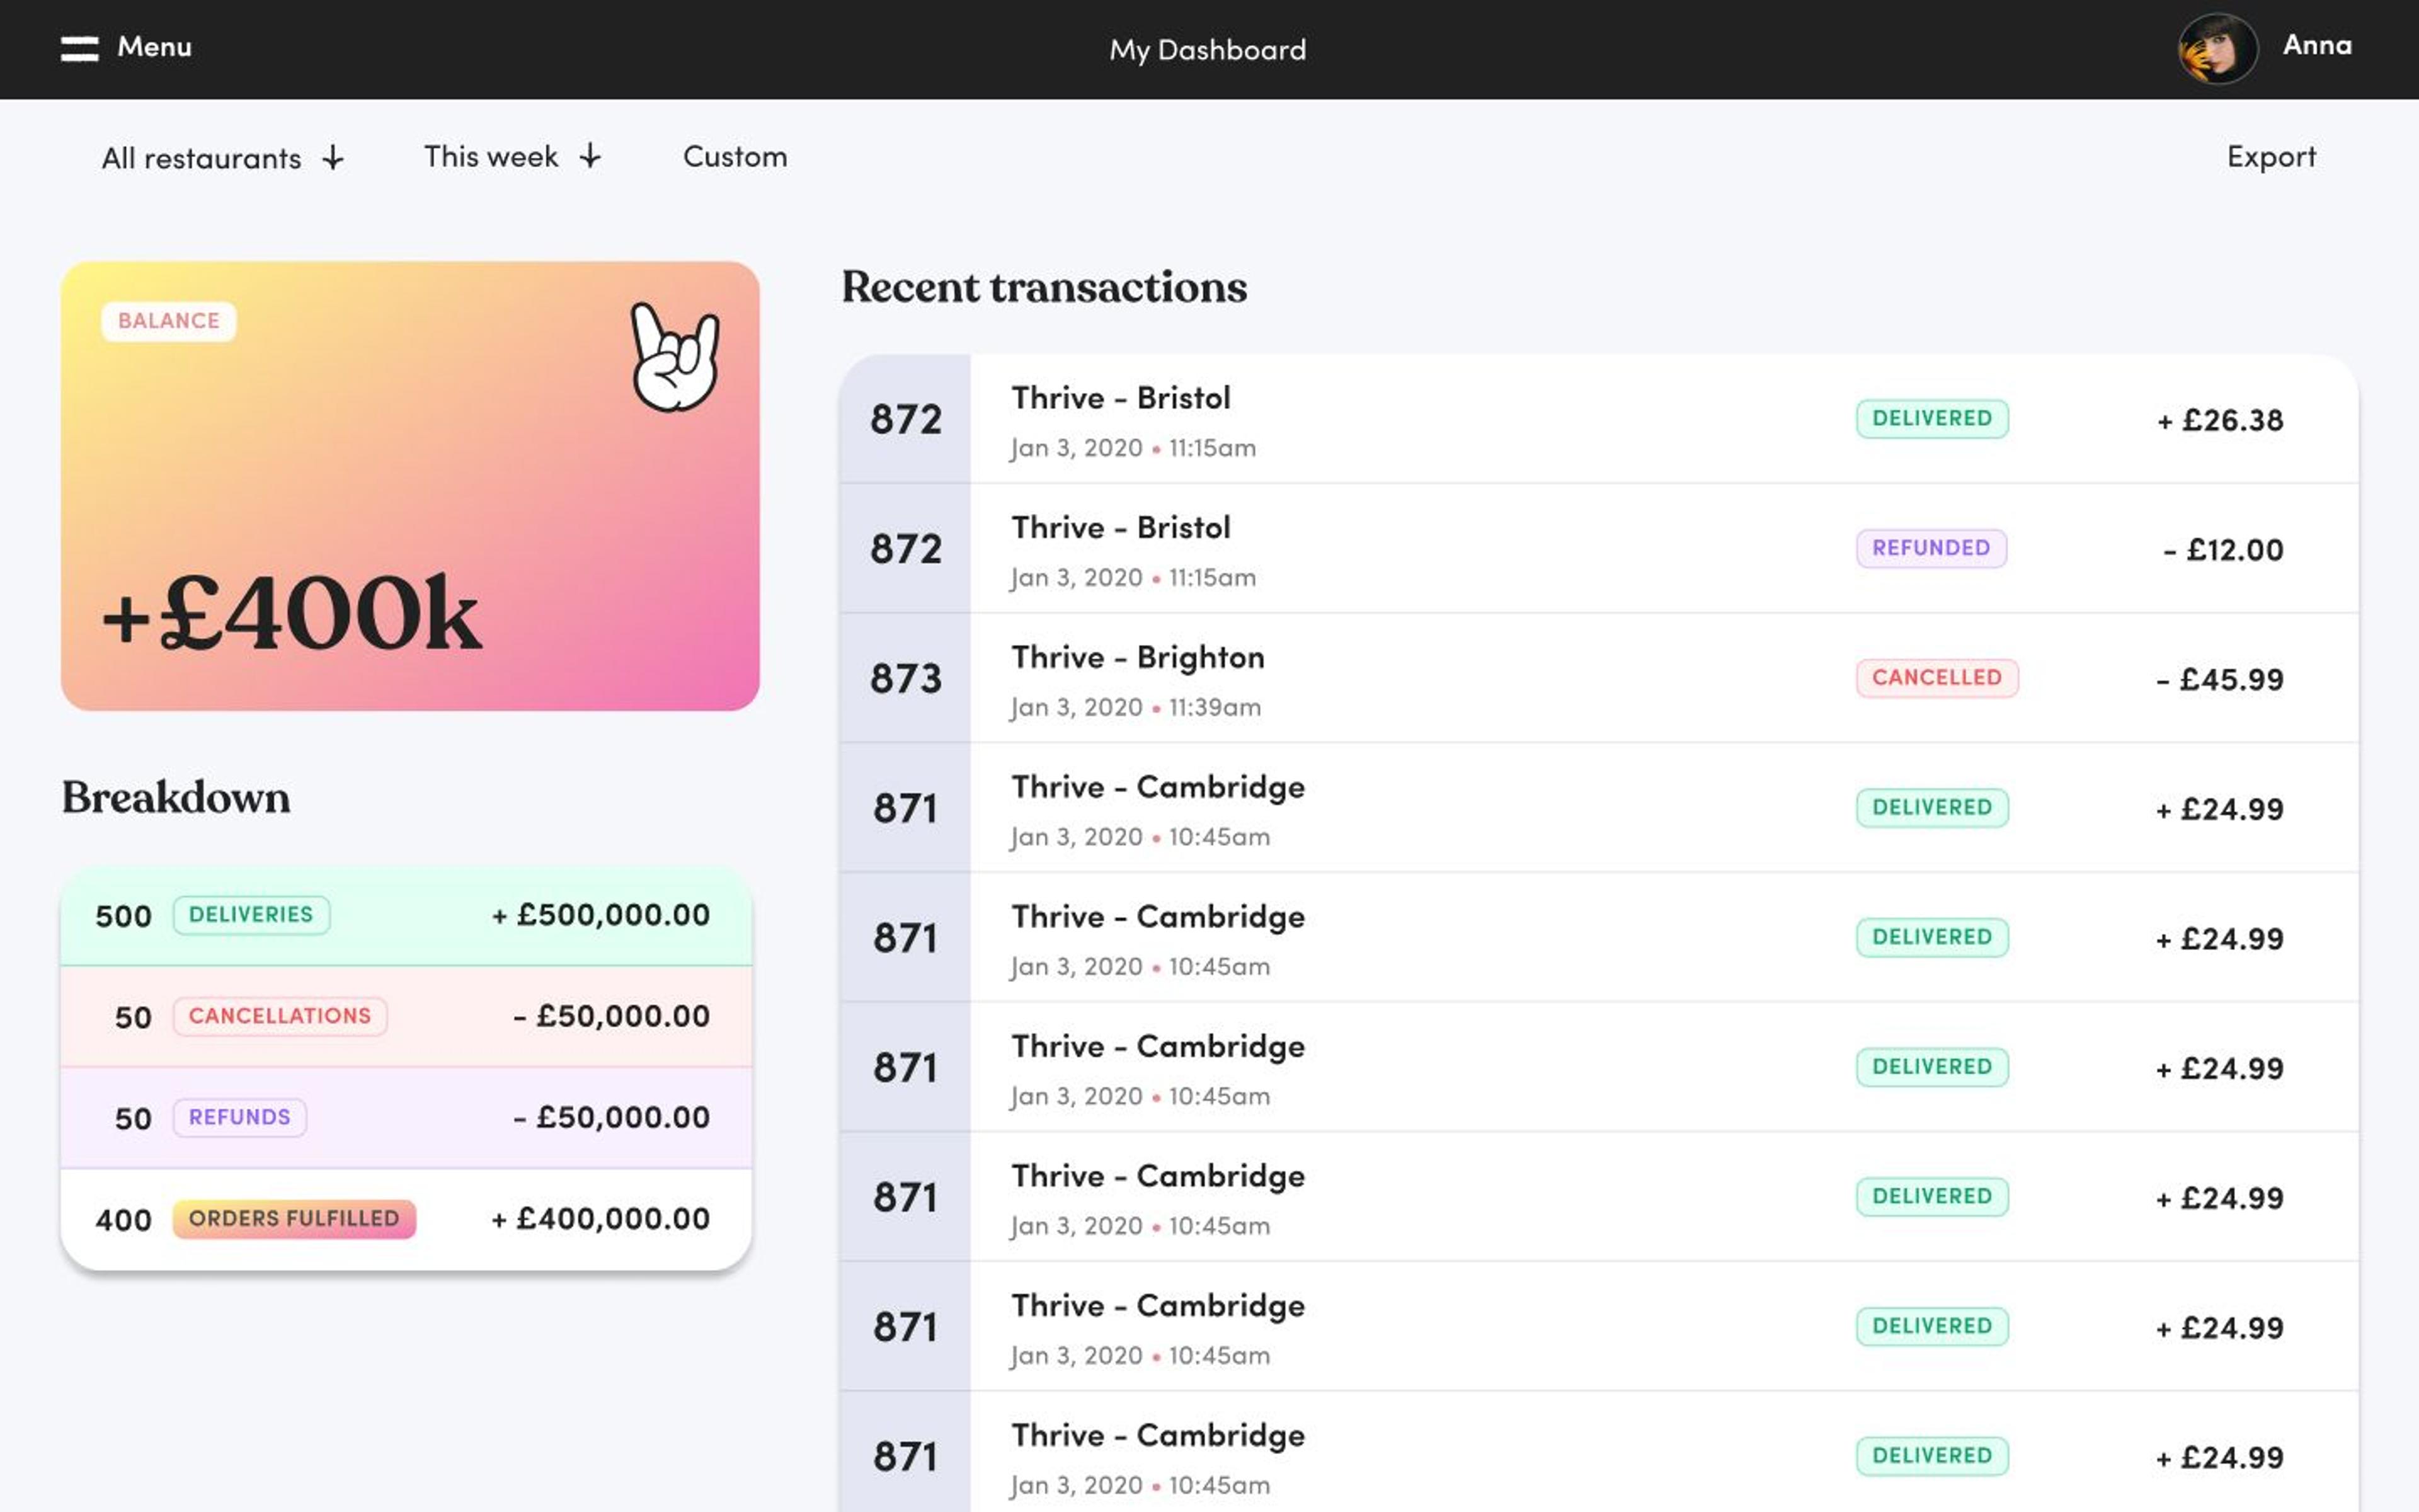Open the Thrive - Brighton transaction
This screenshot has height=1512, width=2419.
coord(1138,658)
